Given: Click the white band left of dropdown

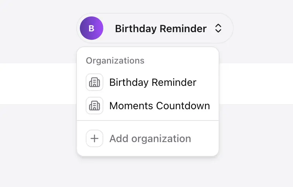Looking at the screenshot, I should coord(37,83).
